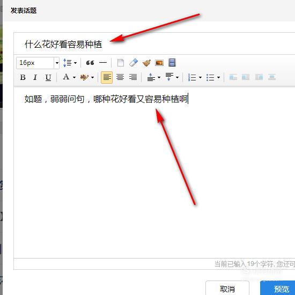Click the 预览 preview button

click(278, 288)
